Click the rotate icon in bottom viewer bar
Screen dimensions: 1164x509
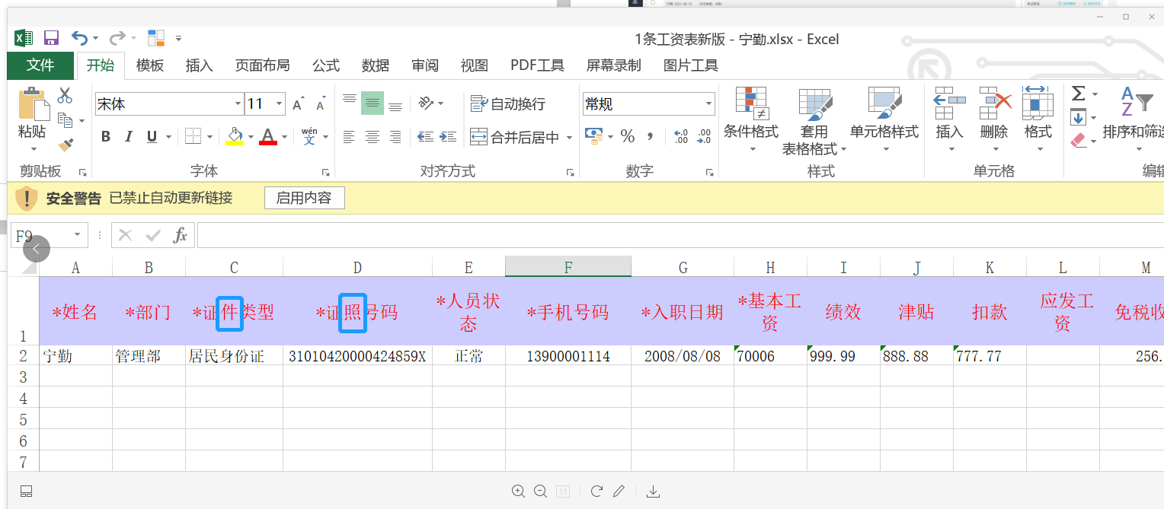(596, 491)
